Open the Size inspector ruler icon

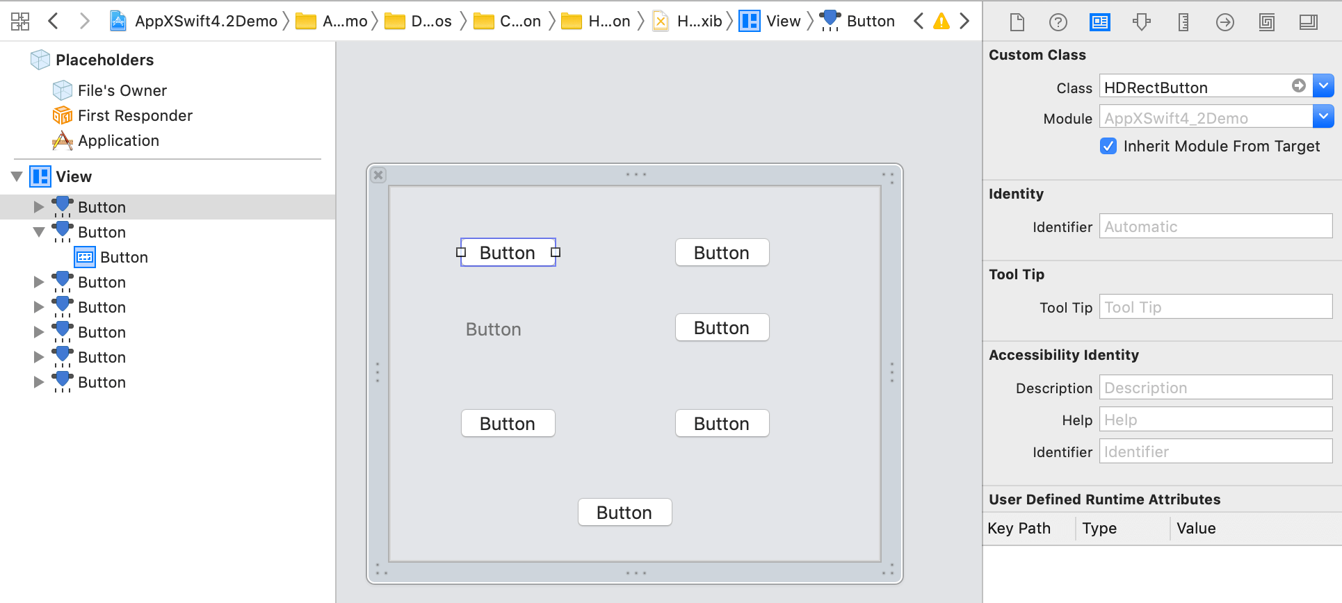pyautogui.click(x=1183, y=22)
